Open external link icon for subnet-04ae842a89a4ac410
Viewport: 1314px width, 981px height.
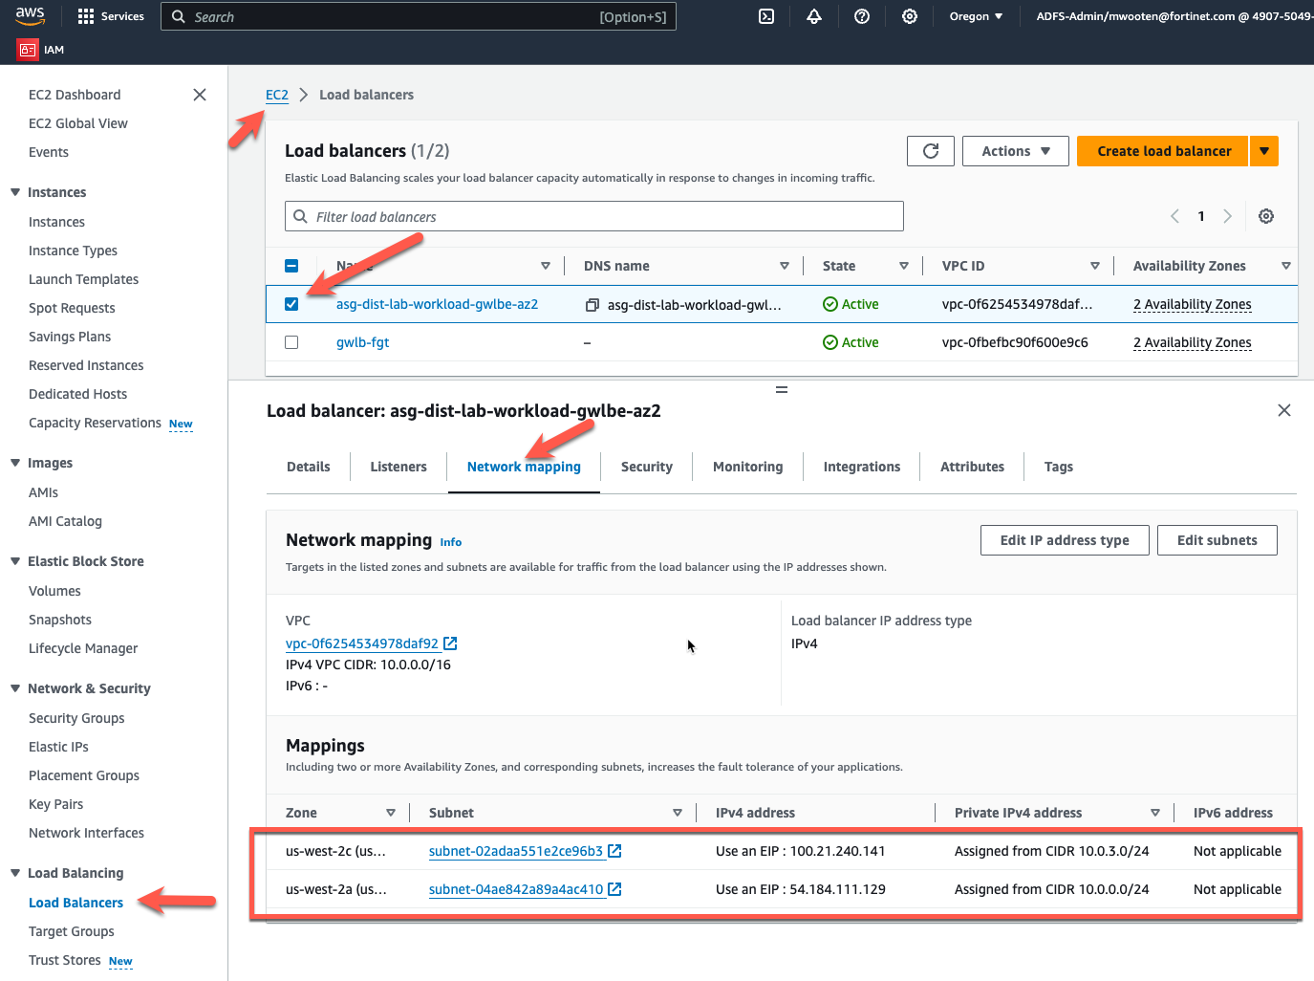point(614,889)
